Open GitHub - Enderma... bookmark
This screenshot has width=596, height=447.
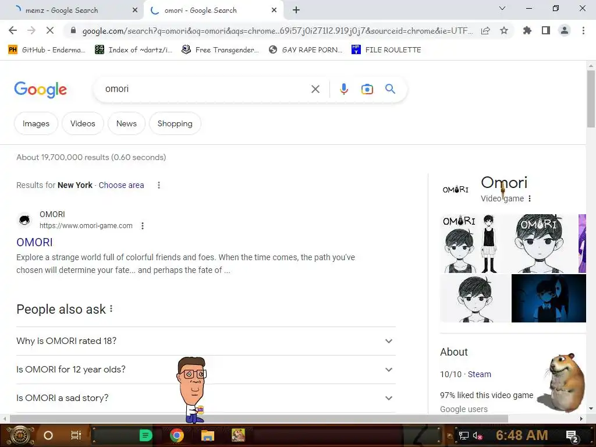coord(47,50)
